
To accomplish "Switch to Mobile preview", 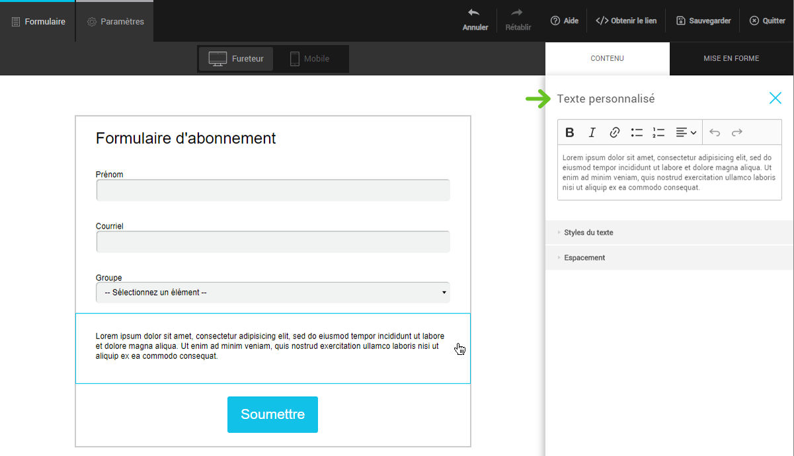I will point(310,59).
